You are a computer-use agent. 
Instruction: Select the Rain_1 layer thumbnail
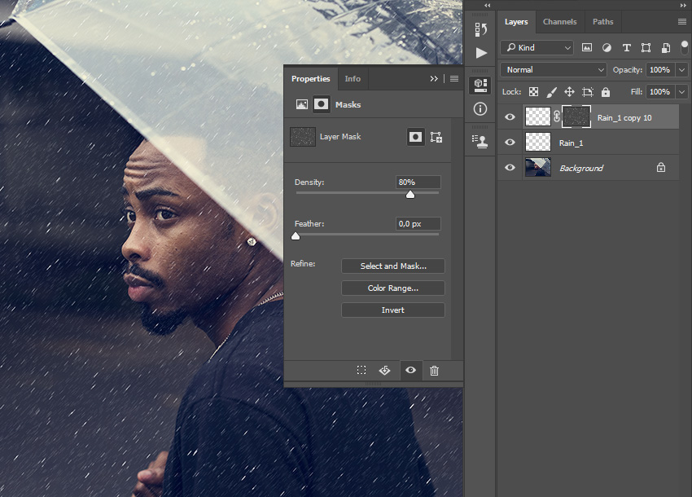[538, 143]
